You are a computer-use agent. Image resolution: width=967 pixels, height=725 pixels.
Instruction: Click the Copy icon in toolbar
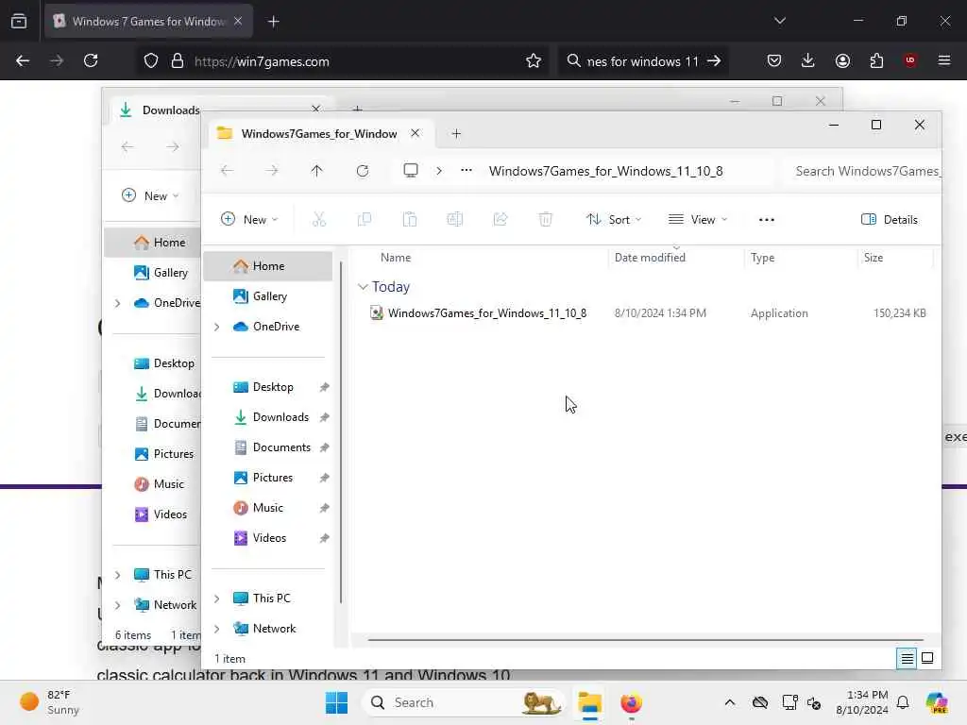pyautogui.click(x=365, y=219)
